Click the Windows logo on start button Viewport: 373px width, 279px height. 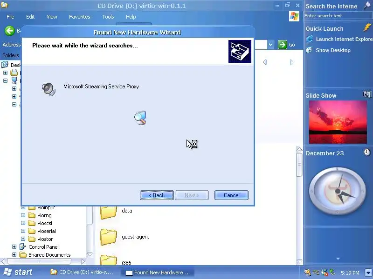7,272
